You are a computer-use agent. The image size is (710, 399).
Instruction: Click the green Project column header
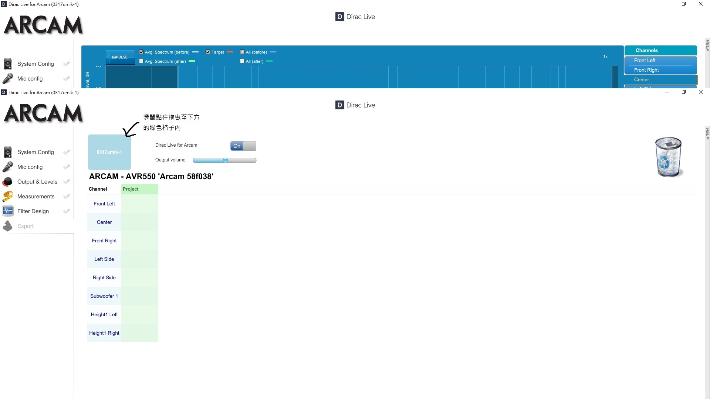139,189
